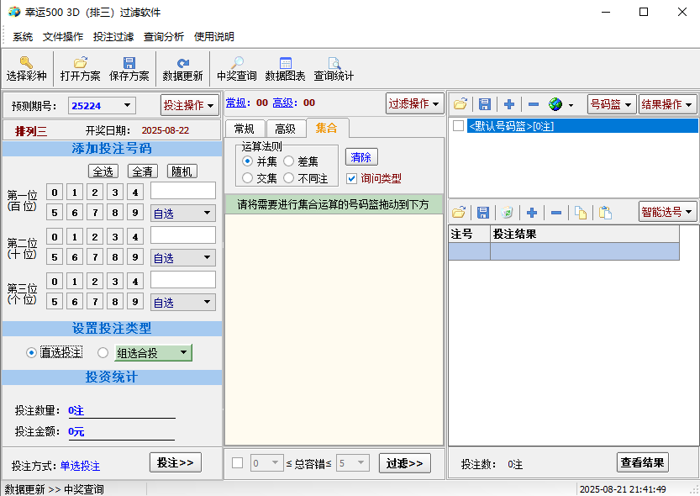Expand the 组选合投 dropdown
Image resolution: width=700 pixels, height=496 pixels.
pos(183,353)
